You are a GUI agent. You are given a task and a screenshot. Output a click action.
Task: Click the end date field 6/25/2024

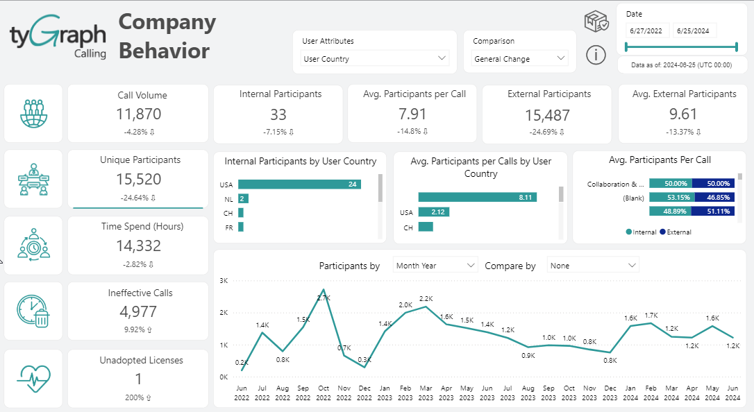695,31
